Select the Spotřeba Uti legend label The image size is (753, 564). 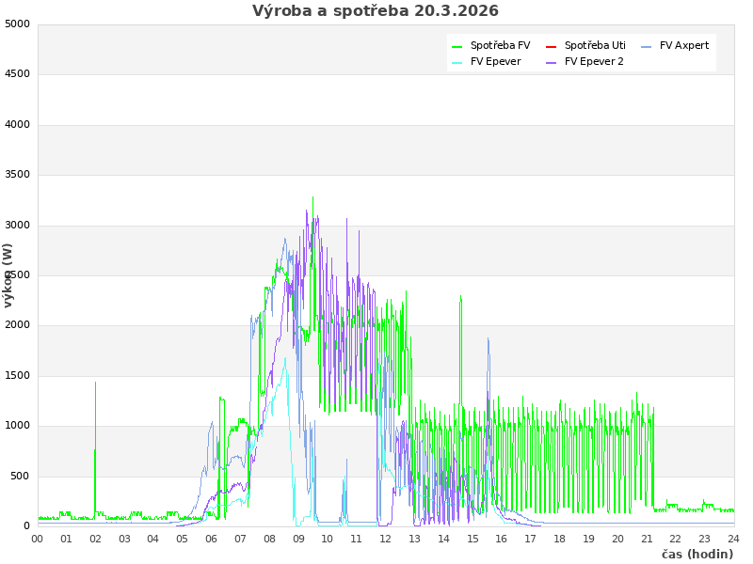click(595, 45)
